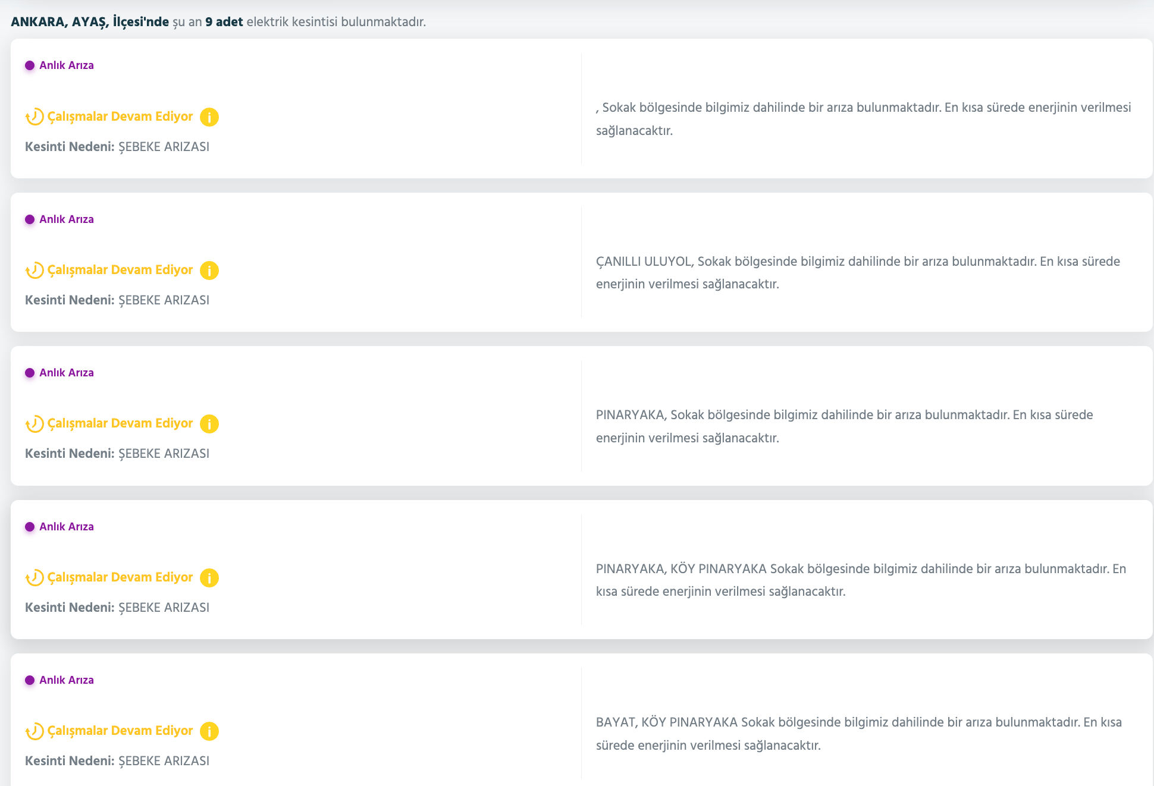Click purple status dot in the first card
Image resolution: width=1154 pixels, height=786 pixels.
click(30, 65)
